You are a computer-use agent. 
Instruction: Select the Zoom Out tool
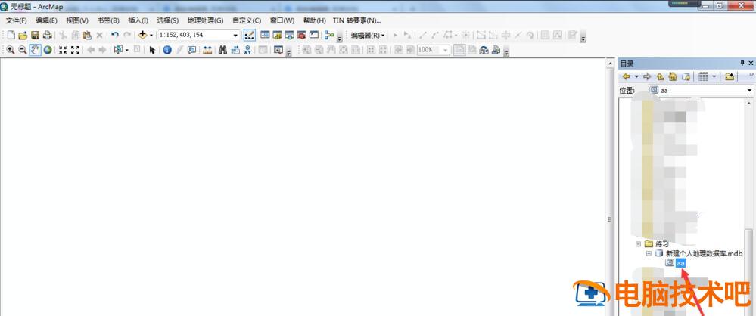click(x=22, y=50)
